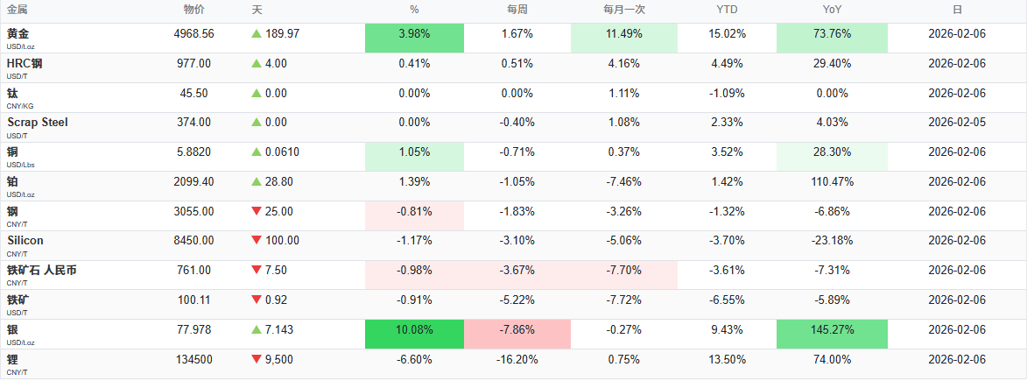Viewport: 1027px width, 381px height.
Task: Click the up arrow in HRC钢 row
Action: click(x=257, y=63)
